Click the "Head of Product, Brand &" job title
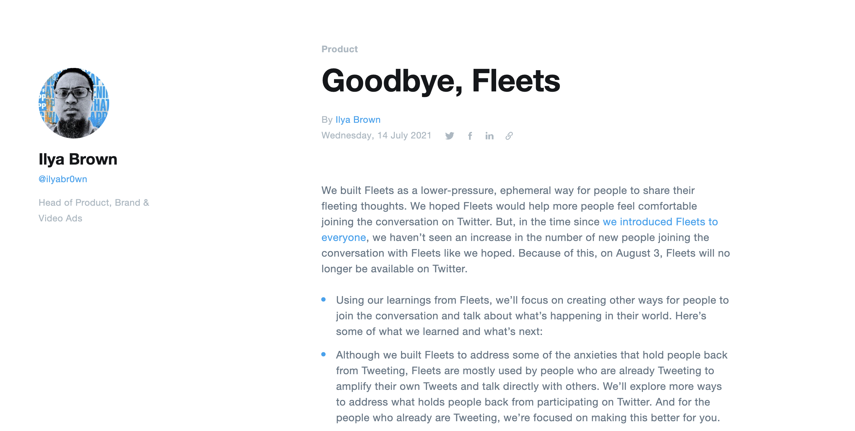The image size is (855, 431). point(93,202)
